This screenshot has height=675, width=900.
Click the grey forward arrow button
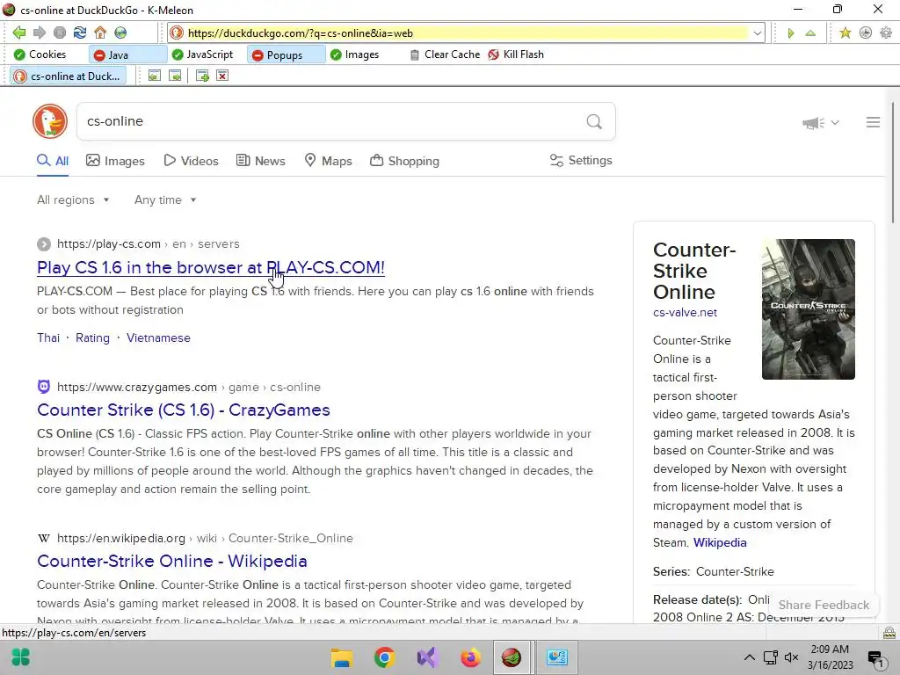click(39, 33)
